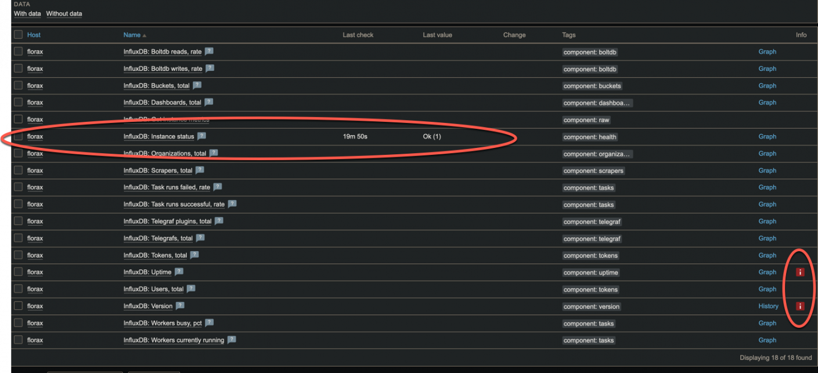
Task: Click the component: raw tag
Action: [x=586, y=120]
